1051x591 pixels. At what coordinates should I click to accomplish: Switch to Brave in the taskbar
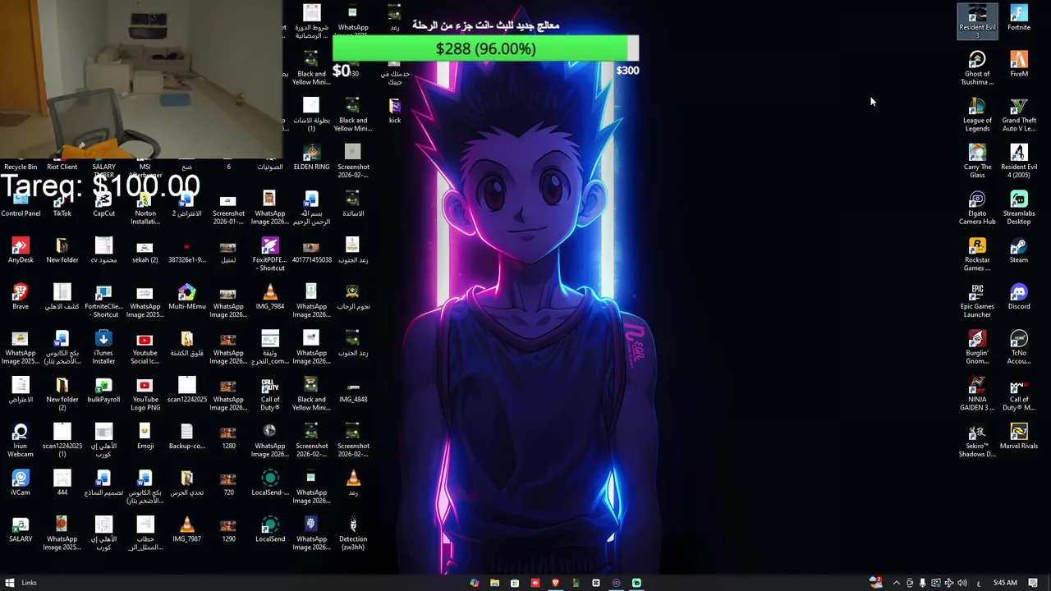point(555,583)
